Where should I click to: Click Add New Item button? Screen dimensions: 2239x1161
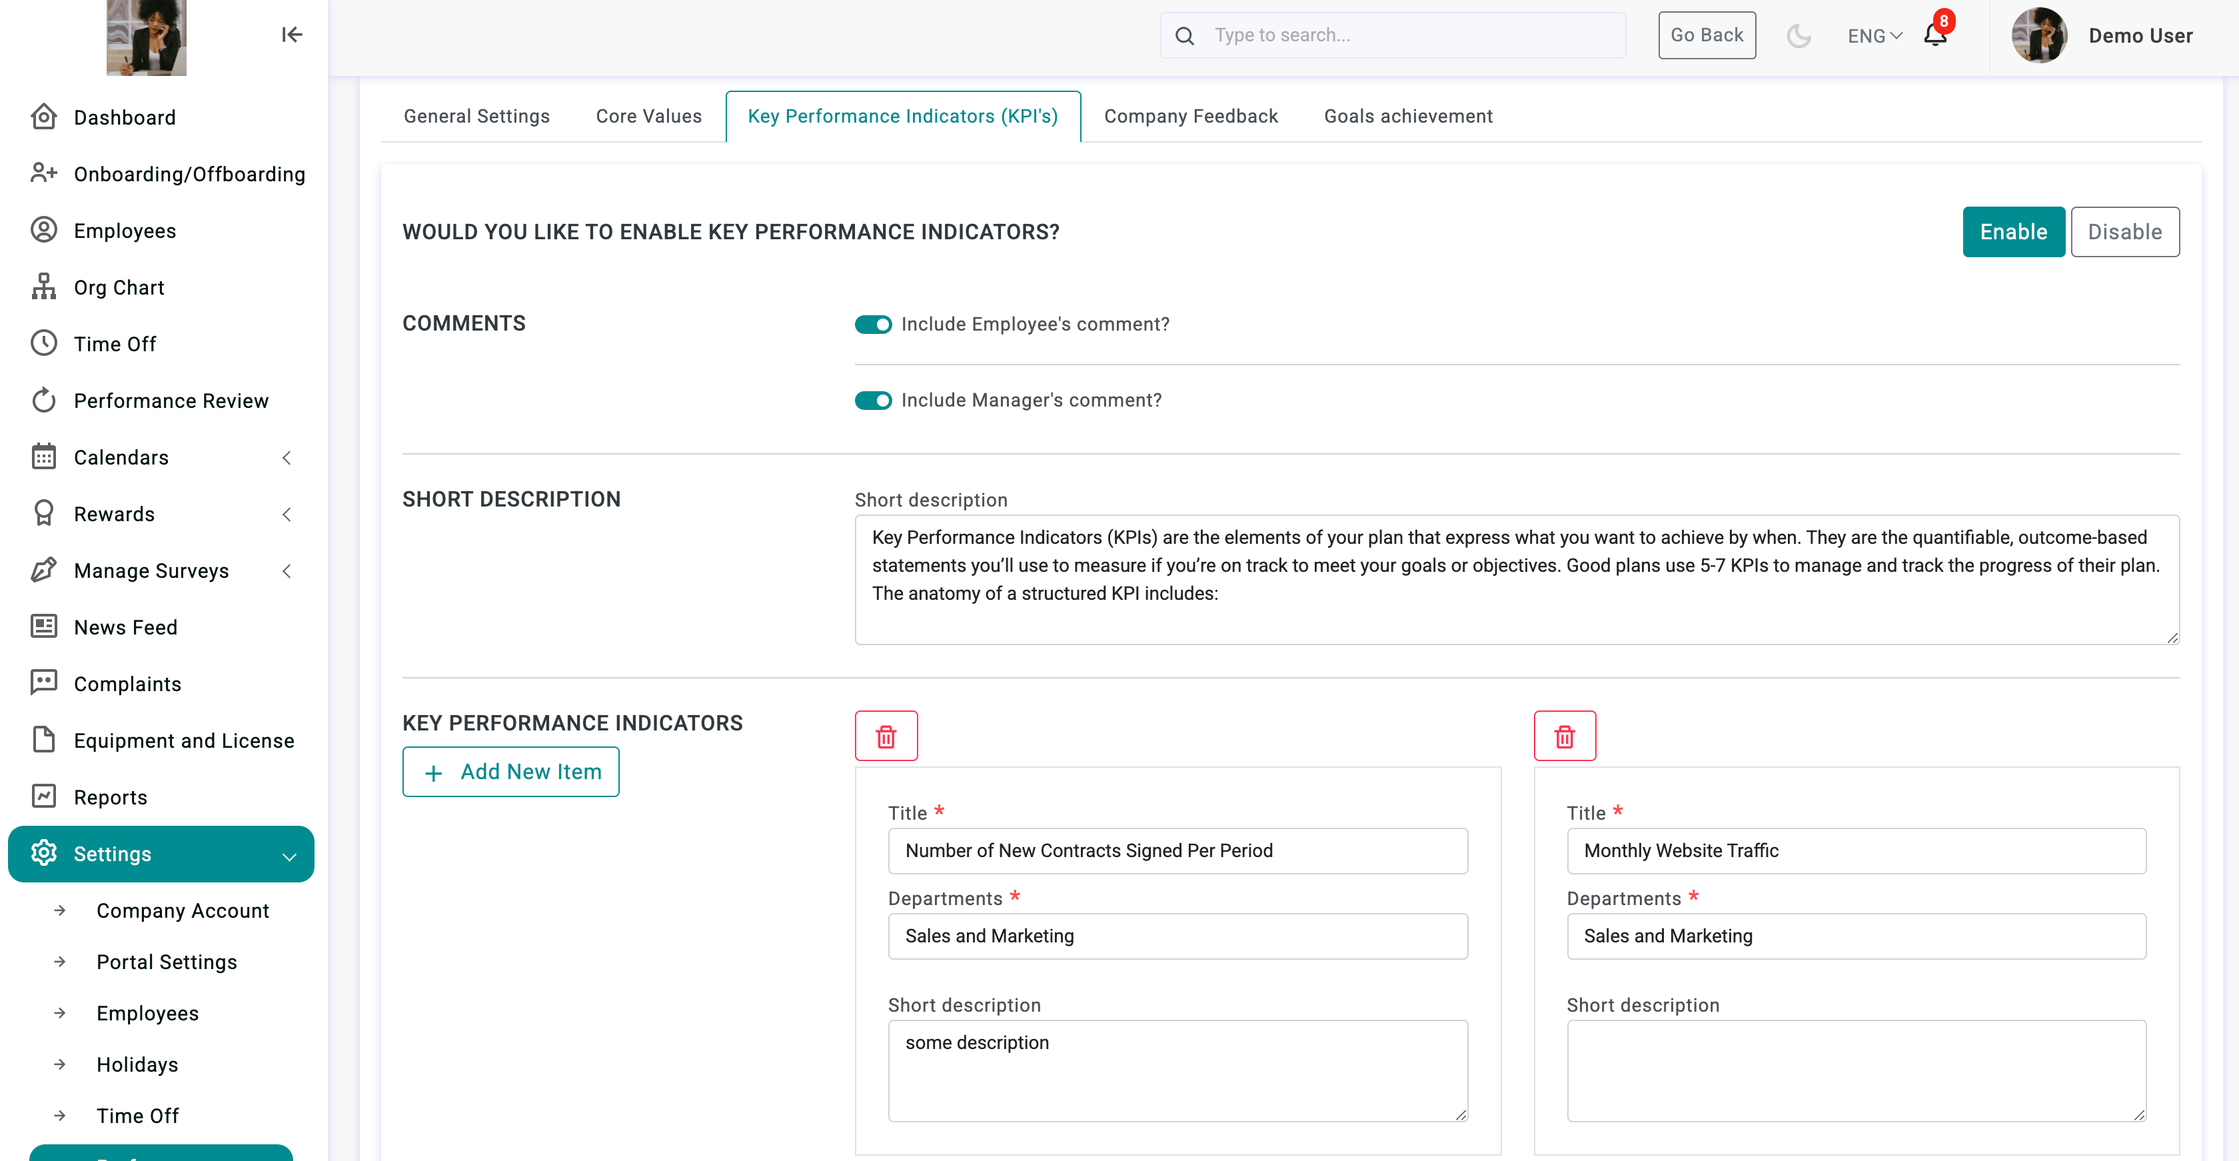[x=511, y=772]
